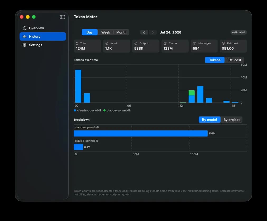
Task: Click the Input value 1,1K
Action: [108, 48]
